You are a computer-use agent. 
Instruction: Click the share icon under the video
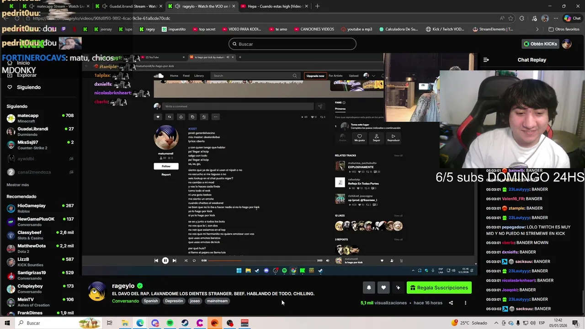tap(451, 302)
